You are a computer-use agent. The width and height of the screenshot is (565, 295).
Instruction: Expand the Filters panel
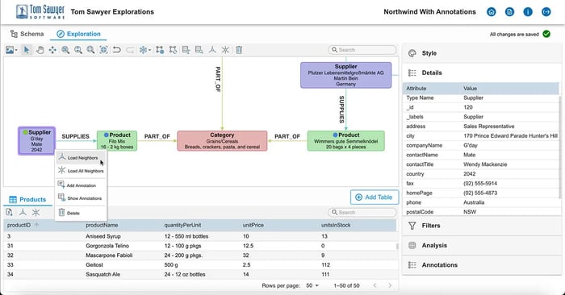(x=481, y=226)
